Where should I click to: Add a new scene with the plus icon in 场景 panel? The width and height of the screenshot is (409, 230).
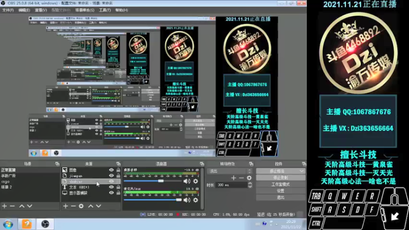tap(5, 206)
